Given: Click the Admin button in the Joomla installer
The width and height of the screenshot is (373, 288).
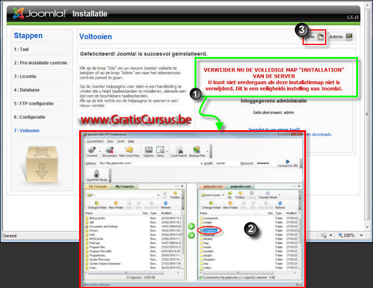Looking at the screenshot, I should coord(341,36).
